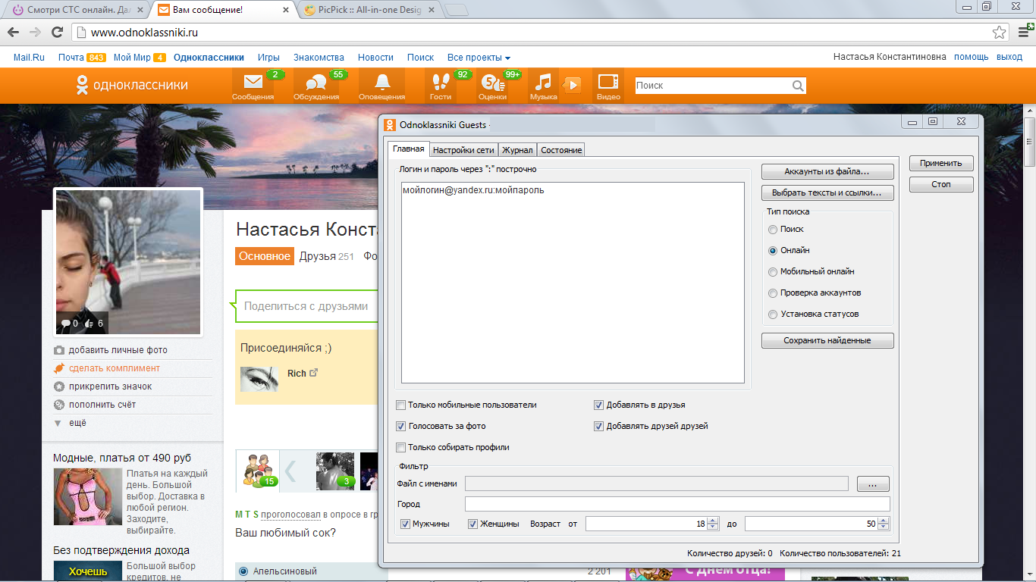Screen dimensions: 1036x582
Task: Click the Применить button
Action: (x=941, y=163)
